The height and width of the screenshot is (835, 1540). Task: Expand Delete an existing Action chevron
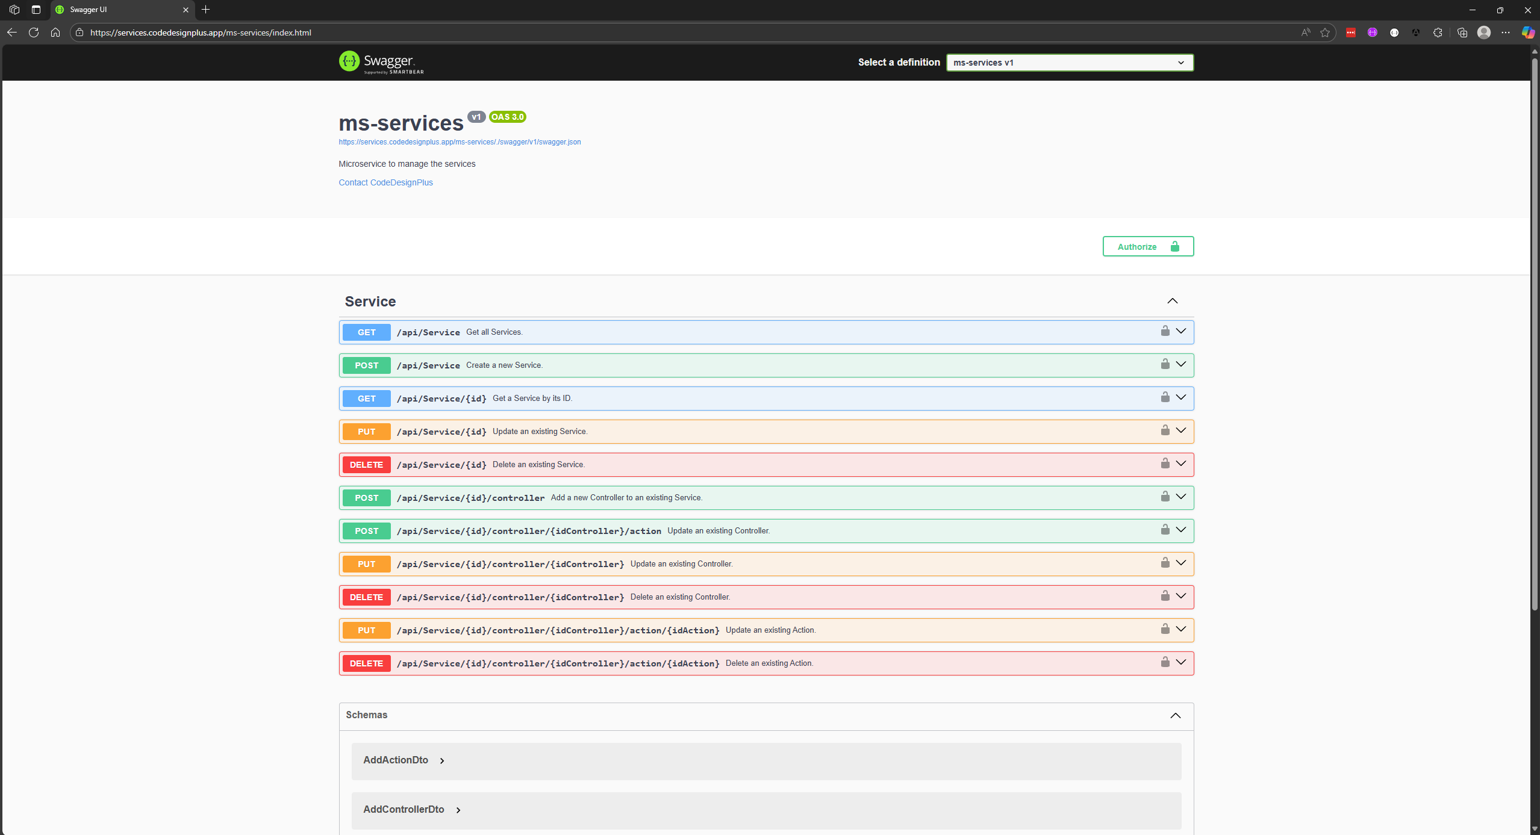click(1181, 662)
